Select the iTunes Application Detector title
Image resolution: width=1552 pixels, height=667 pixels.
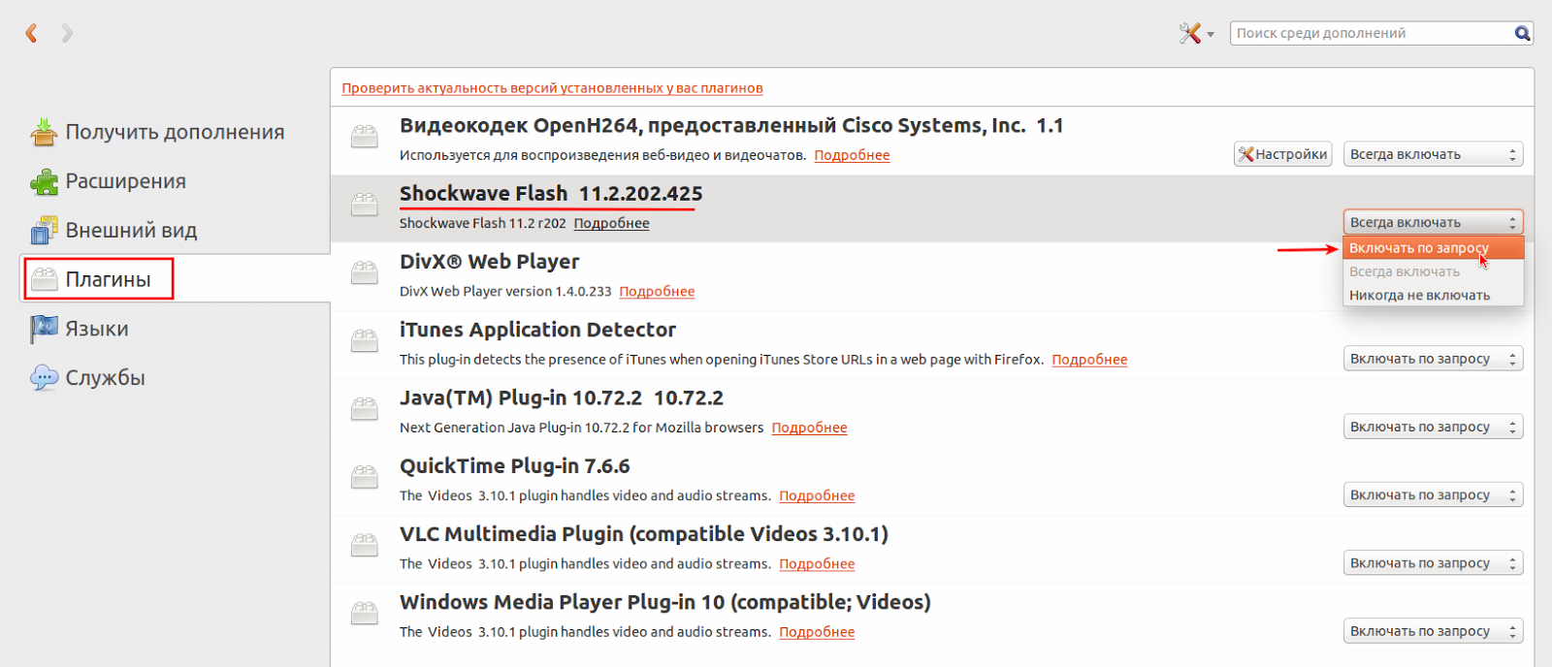[537, 330]
